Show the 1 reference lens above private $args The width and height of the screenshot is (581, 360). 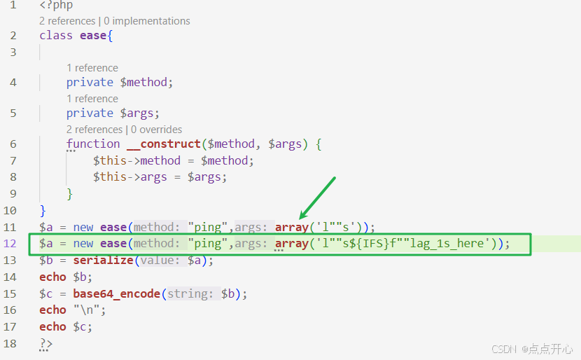point(92,99)
